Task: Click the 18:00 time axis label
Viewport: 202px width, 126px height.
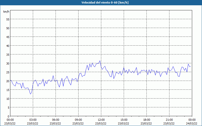Action: [147, 120]
